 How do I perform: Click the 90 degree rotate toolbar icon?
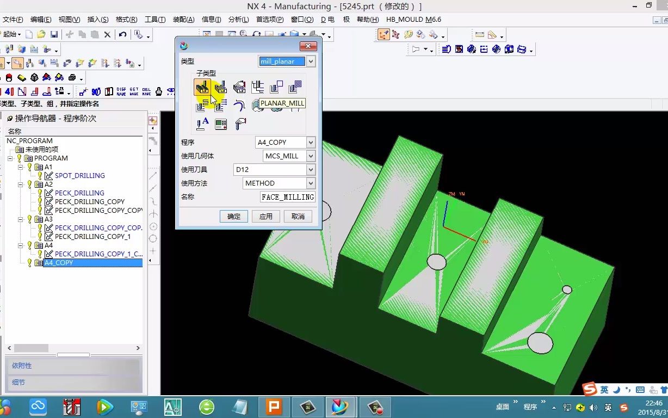tap(96, 91)
